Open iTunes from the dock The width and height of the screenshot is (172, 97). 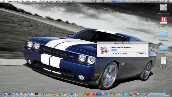(x=72, y=94)
